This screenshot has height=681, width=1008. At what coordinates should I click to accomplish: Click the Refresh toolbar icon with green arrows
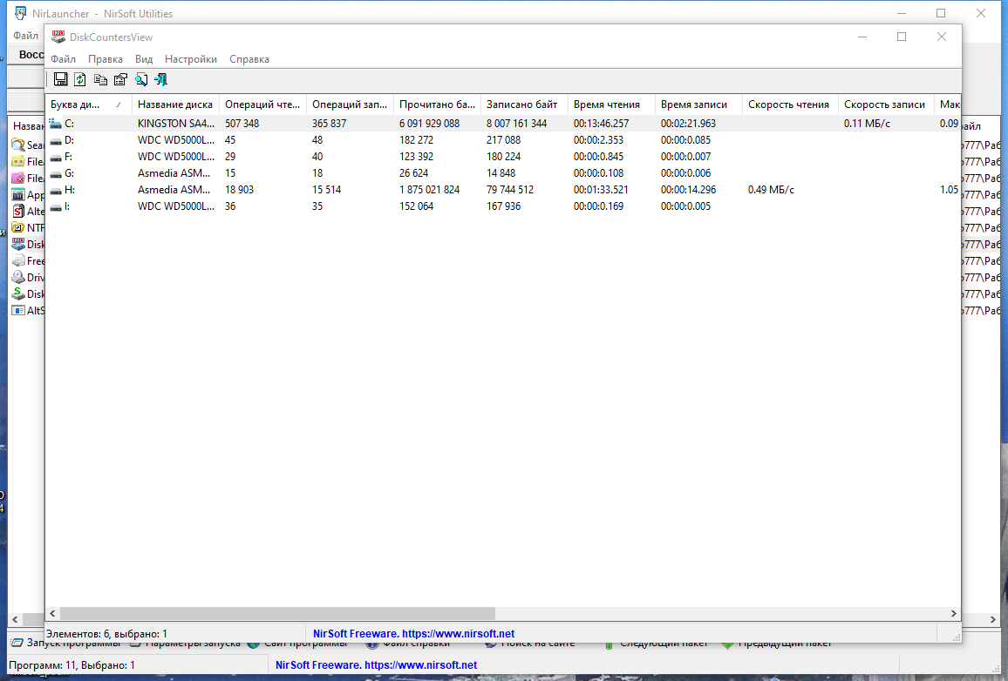pyautogui.click(x=80, y=79)
